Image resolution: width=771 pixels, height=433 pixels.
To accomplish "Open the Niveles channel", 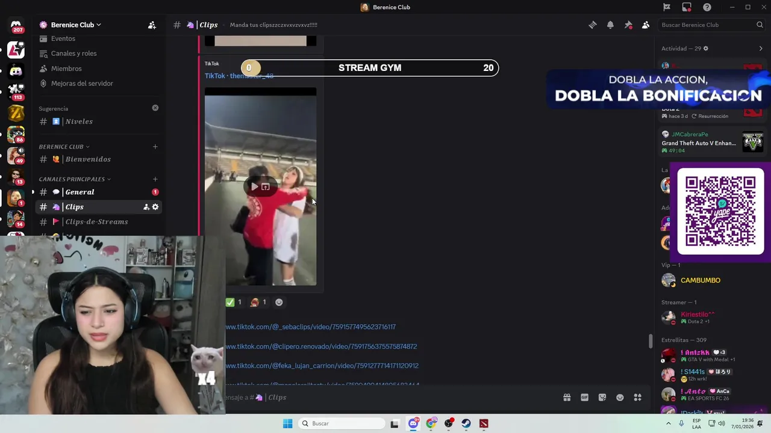I will click(79, 121).
